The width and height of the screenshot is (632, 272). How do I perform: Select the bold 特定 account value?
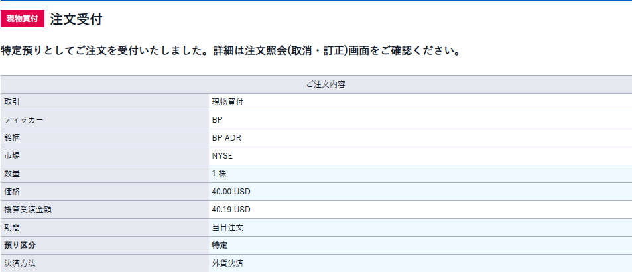(x=220, y=245)
